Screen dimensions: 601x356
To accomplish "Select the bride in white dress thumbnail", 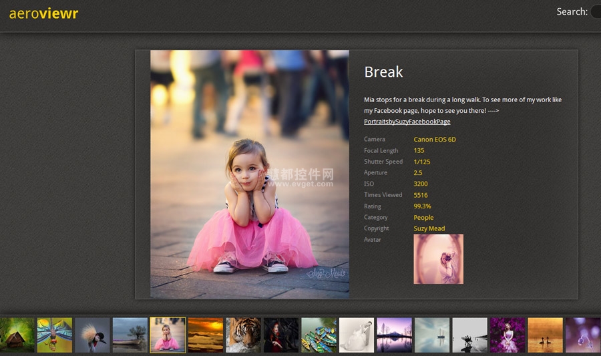I will pyautogui.click(x=357, y=335).
